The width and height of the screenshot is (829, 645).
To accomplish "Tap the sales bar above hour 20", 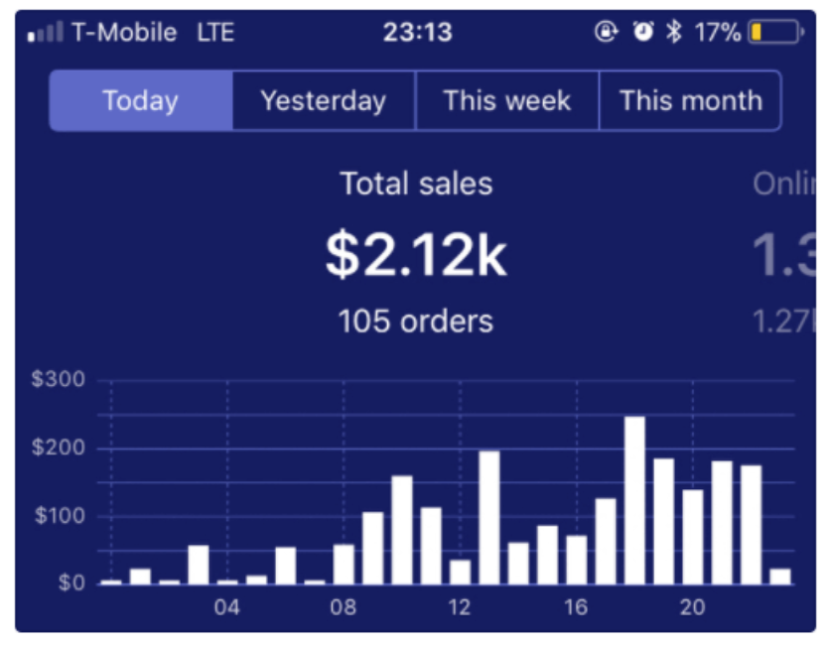I will [693, 536].
